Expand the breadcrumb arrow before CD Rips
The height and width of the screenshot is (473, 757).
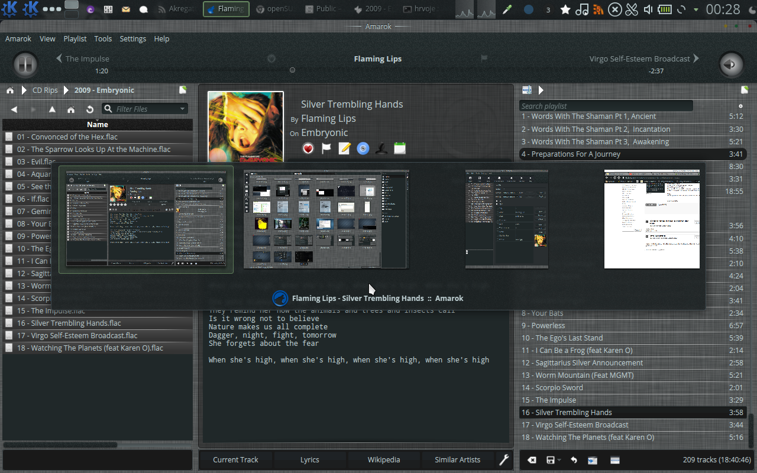pos(24,90)
